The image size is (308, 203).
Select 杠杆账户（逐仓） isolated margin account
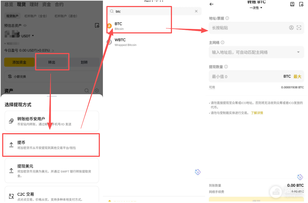click(x=66, y=16)
